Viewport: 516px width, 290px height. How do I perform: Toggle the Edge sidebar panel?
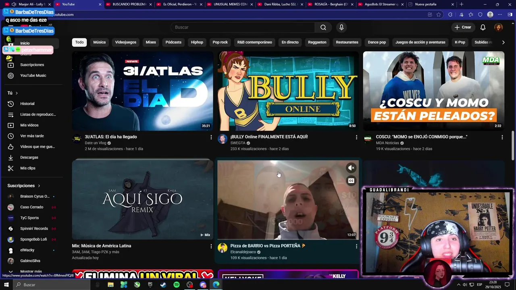pyautogui.click(x=510, y=14)
